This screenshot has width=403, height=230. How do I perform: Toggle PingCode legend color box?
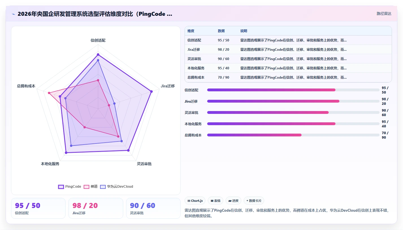point(61,187)
